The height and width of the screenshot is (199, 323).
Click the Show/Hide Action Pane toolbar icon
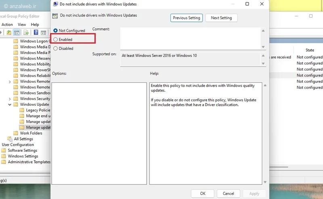coord(44,32)
